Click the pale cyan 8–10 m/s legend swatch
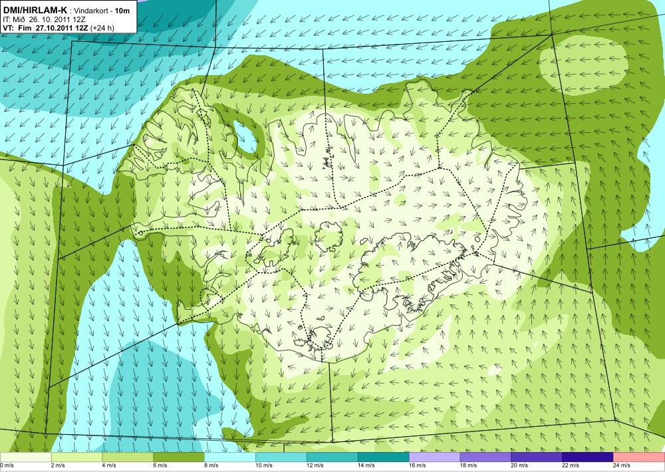This screenshot has height=472, width=665. [x=230, y=457]
